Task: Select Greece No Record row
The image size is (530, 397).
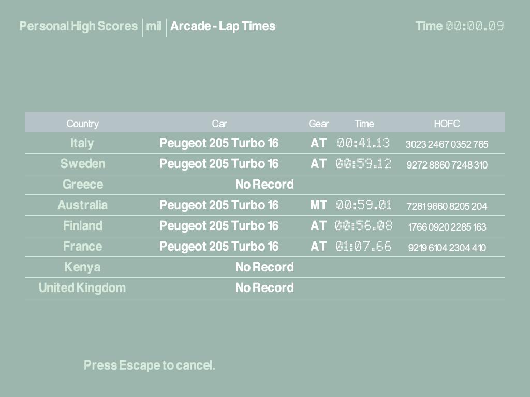Action: 264,185
